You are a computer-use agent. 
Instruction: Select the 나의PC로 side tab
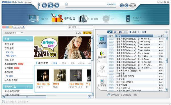[102, 41]
